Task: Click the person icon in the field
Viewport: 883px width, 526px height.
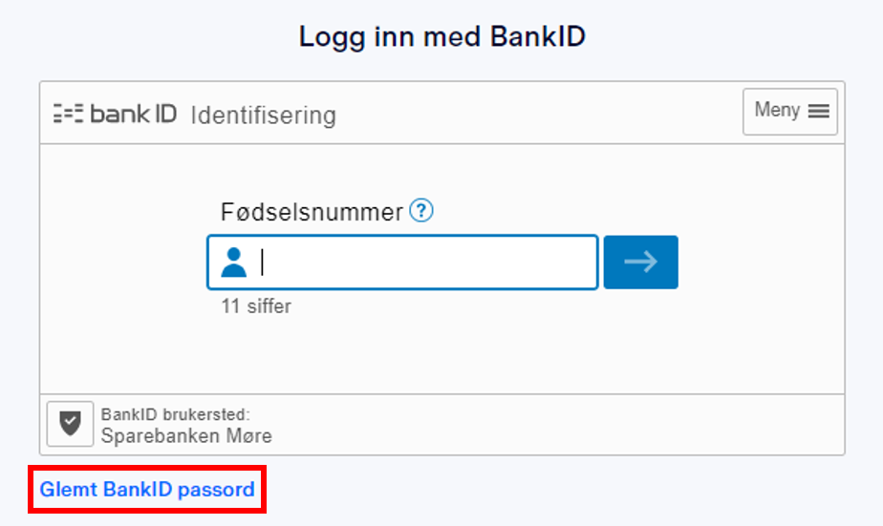Action: (234, 263)
